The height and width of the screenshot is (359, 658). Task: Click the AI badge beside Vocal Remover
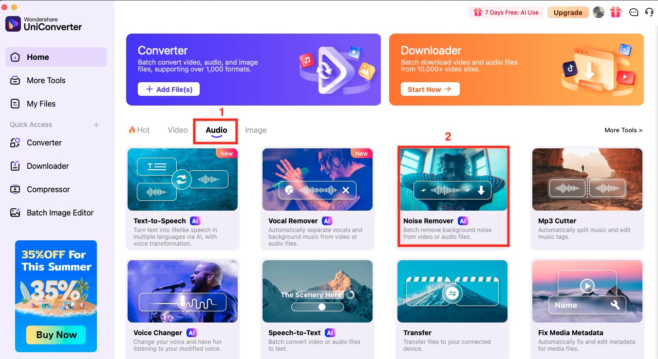(x=327, y=221)
